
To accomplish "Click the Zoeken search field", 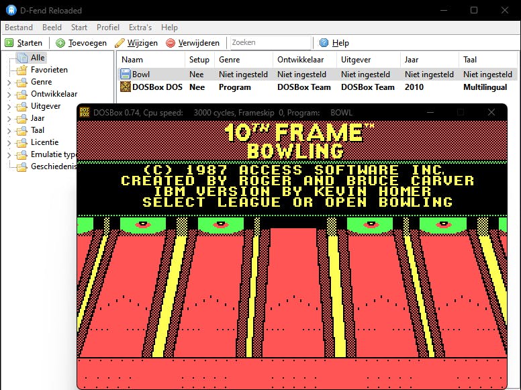I will [270, 43].
